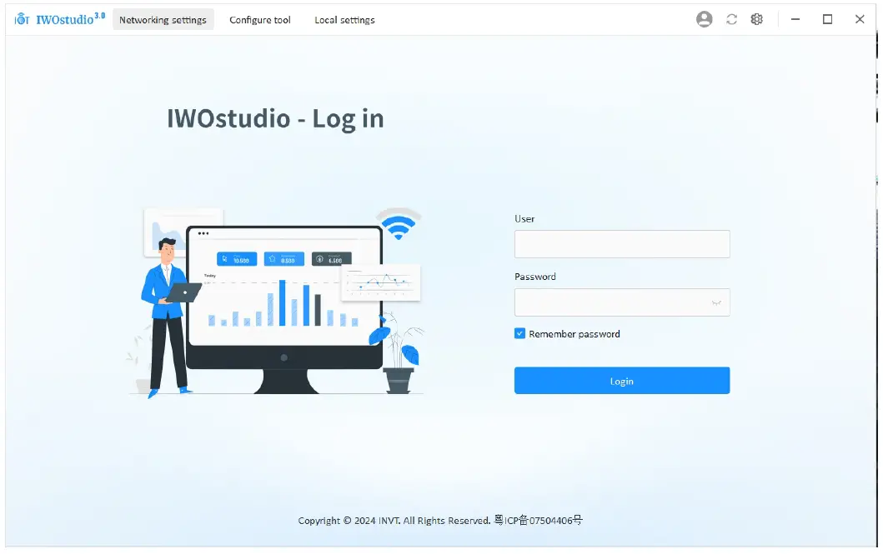The image size is (883, 554).
Task: Open the Networking settings tab
Action: (163, 20)
